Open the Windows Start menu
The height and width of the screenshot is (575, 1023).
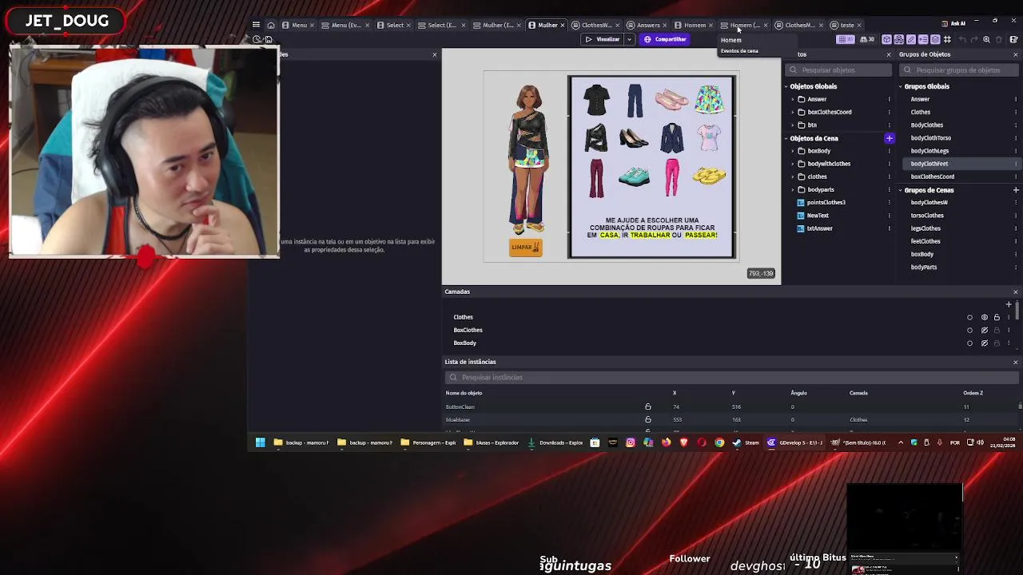click(260, 442)
